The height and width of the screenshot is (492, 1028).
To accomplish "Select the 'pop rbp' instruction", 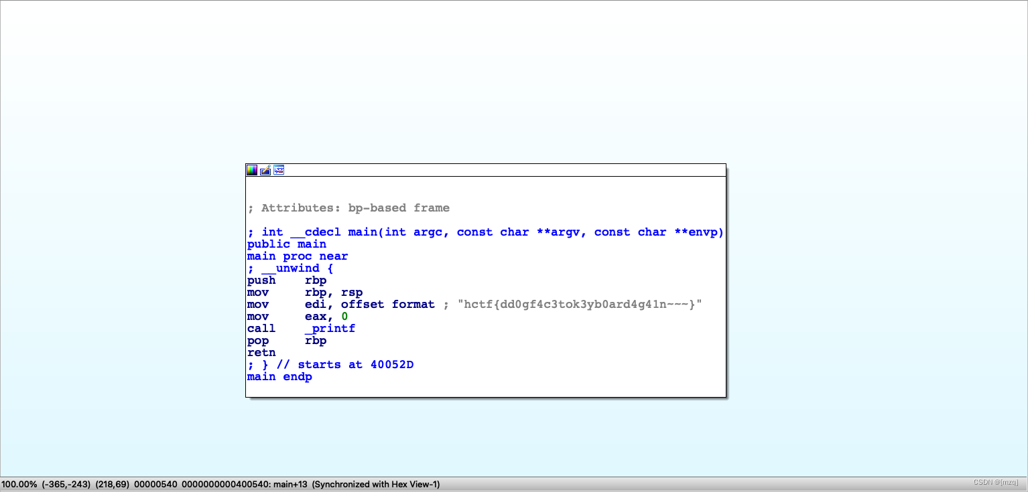I will 287,341.
